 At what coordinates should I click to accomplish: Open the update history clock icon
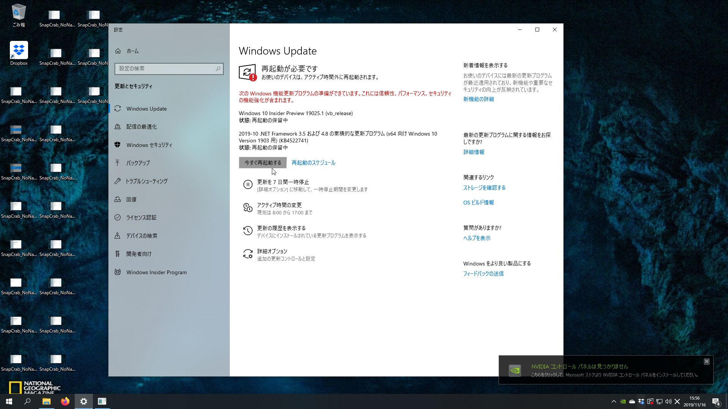[248, 231]
